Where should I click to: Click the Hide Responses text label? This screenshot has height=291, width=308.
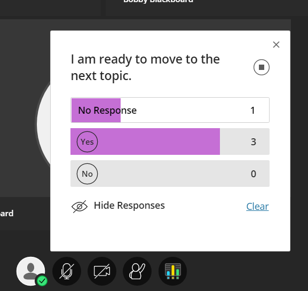click(x=129, y=206)
